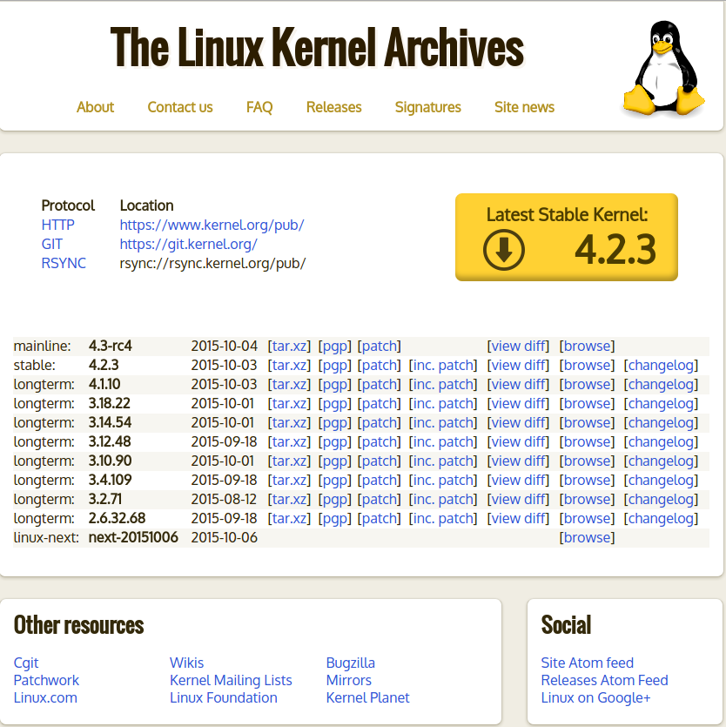Open the Cgit resource link
This screenshot has height=727, width=726.
(26, 663)
